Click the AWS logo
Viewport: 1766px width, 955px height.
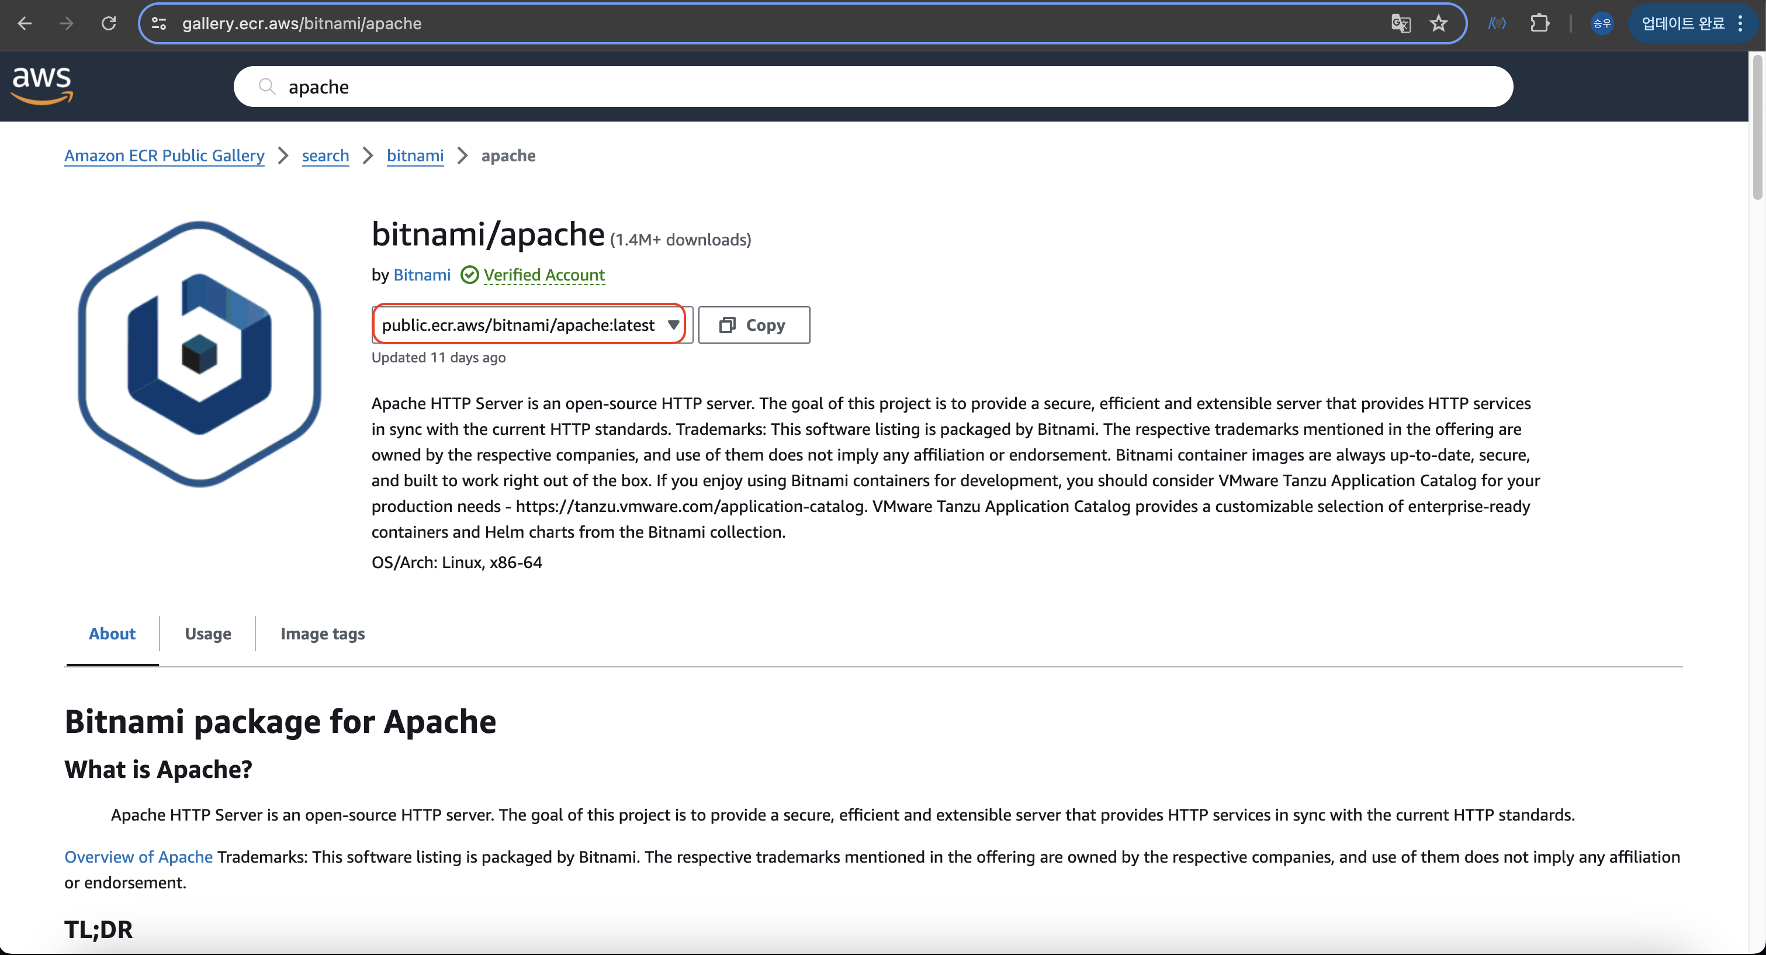click(x=43, y=86)
